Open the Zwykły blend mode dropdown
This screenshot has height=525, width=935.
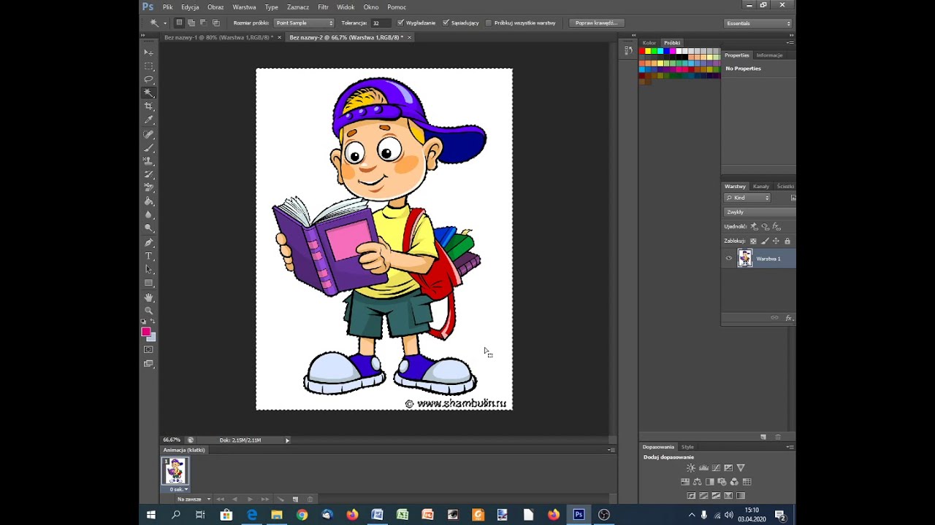pos(760,212)
